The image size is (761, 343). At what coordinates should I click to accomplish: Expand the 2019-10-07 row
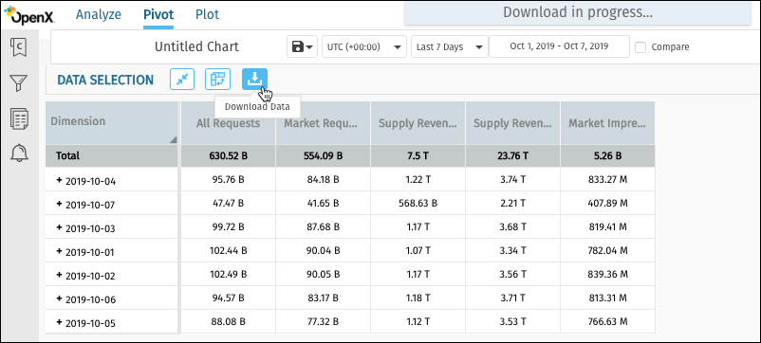point(59,204)
